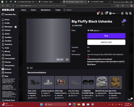Open Microsoft Edge from the taskbar

click(74, 105)
